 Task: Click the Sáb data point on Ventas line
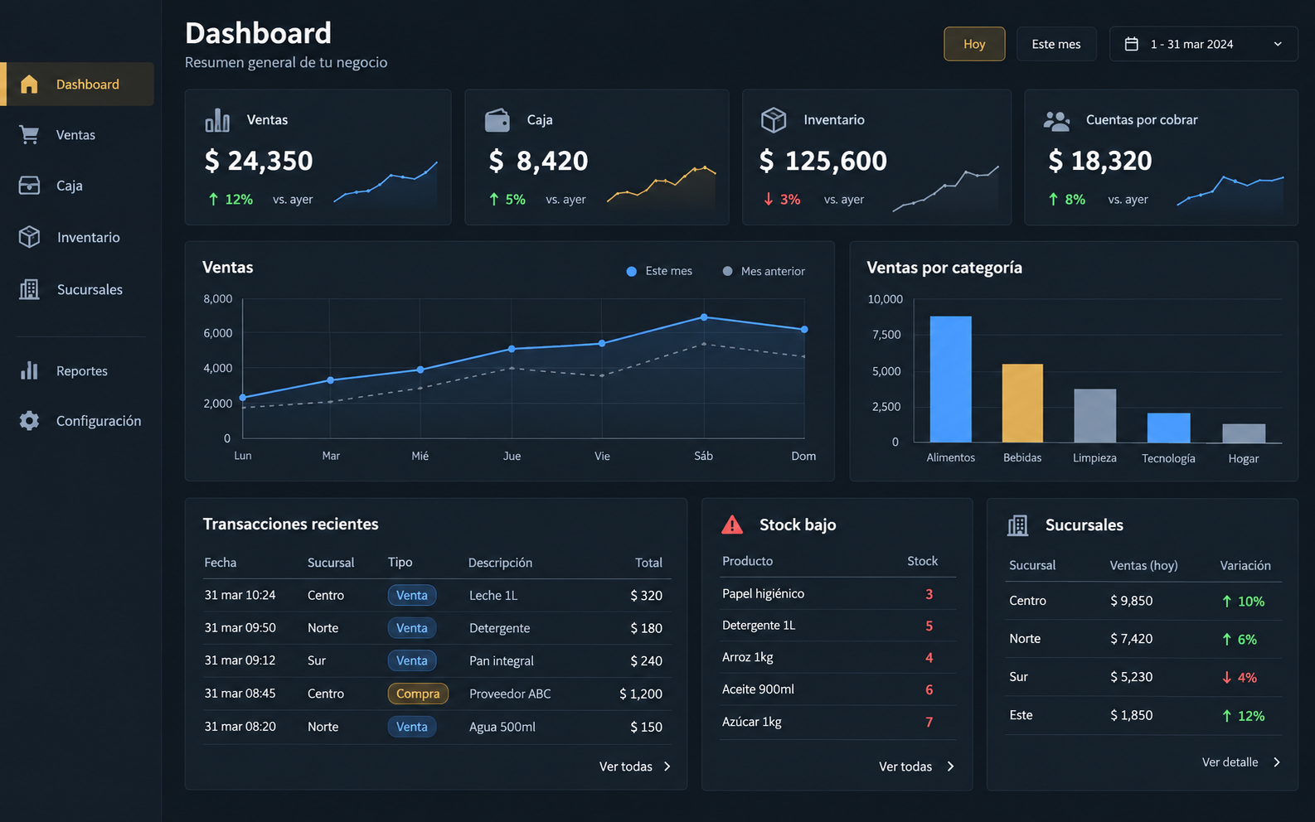704,317
